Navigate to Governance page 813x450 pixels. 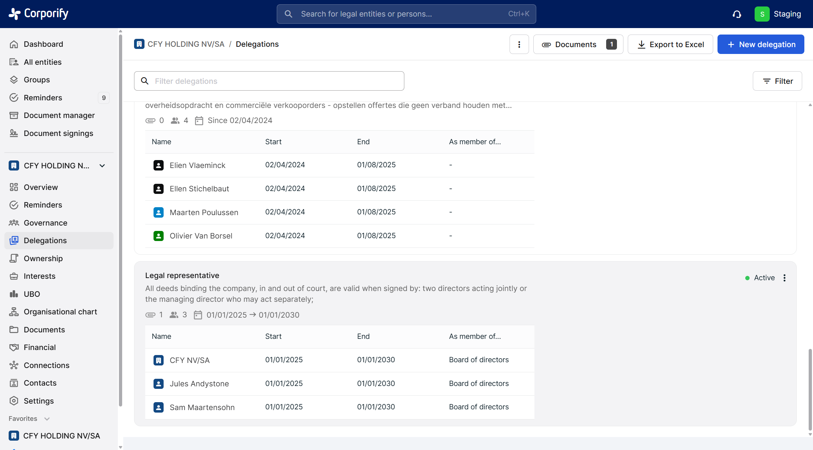(45, 223)
